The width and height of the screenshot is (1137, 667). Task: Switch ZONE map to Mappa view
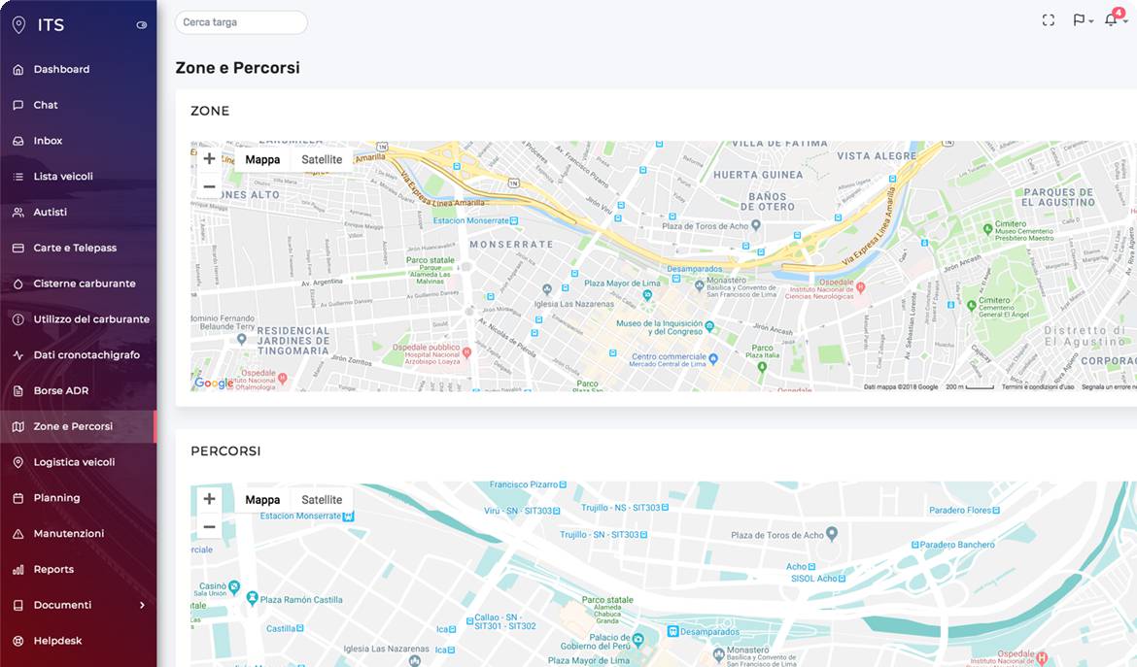coord(262,160)
